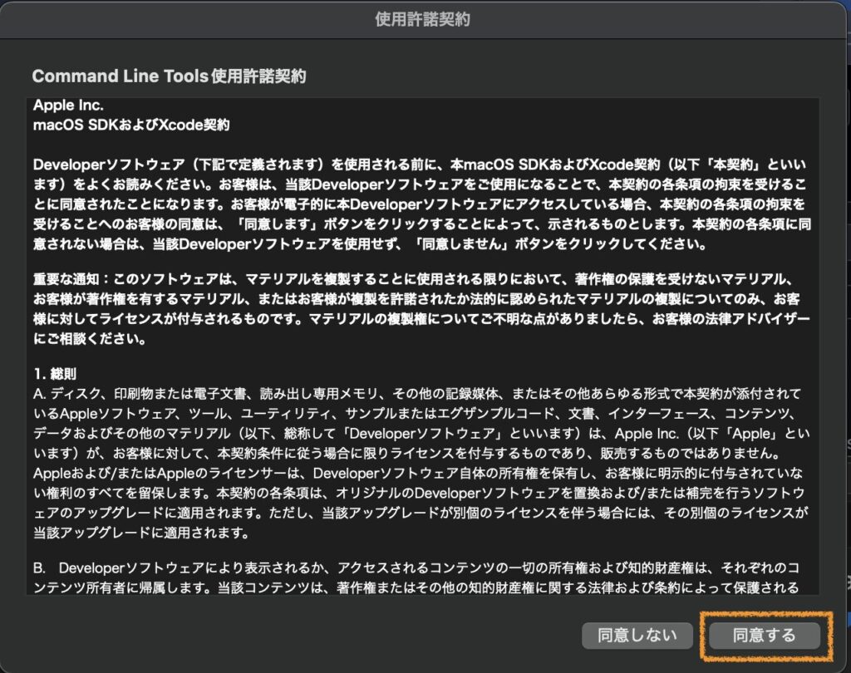Click the 使用許諾契約 window title
Screen dimensions: 851x673
point(422,20)
